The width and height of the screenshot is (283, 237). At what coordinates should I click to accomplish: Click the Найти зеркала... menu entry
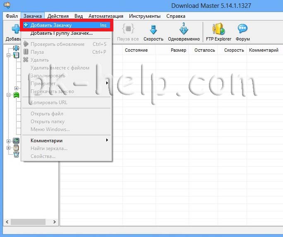[67, 148]
